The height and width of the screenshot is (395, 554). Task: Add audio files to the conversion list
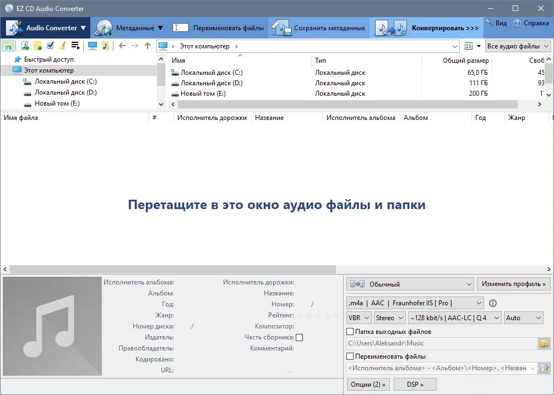pos(24,46)
